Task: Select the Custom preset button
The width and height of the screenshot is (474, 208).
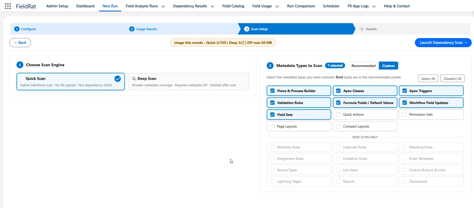Action: tap(388, 66)
